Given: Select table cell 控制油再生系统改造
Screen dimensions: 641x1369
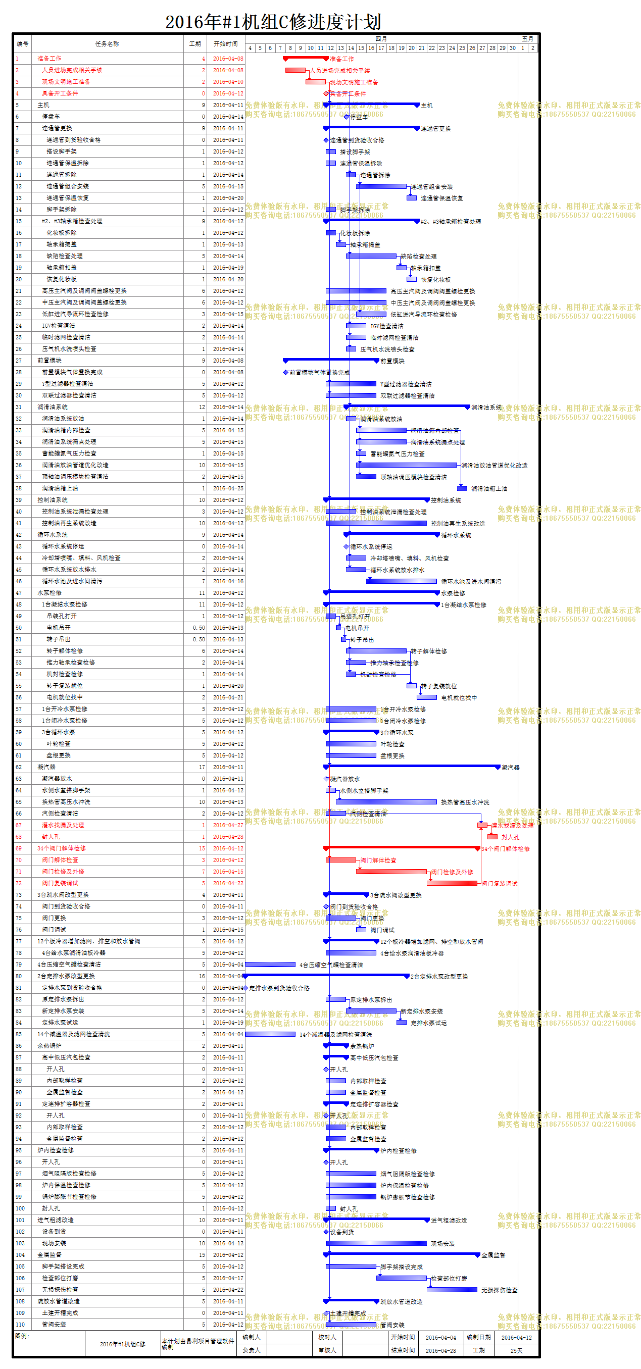Looking at the screenshot, I should (x=69, y=523).
